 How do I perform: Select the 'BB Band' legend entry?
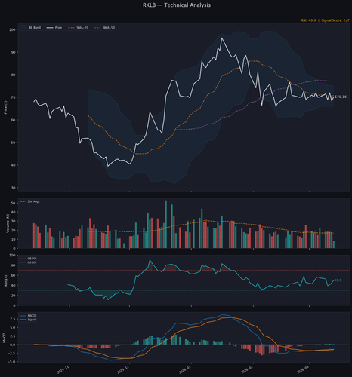[31, 28]
